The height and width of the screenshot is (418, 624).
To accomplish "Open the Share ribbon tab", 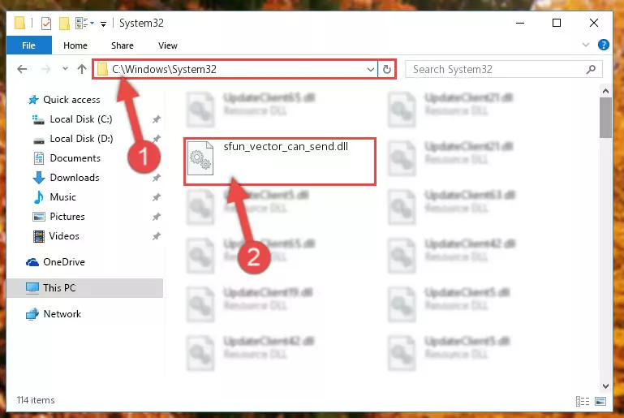I will (x=123, y=45).
